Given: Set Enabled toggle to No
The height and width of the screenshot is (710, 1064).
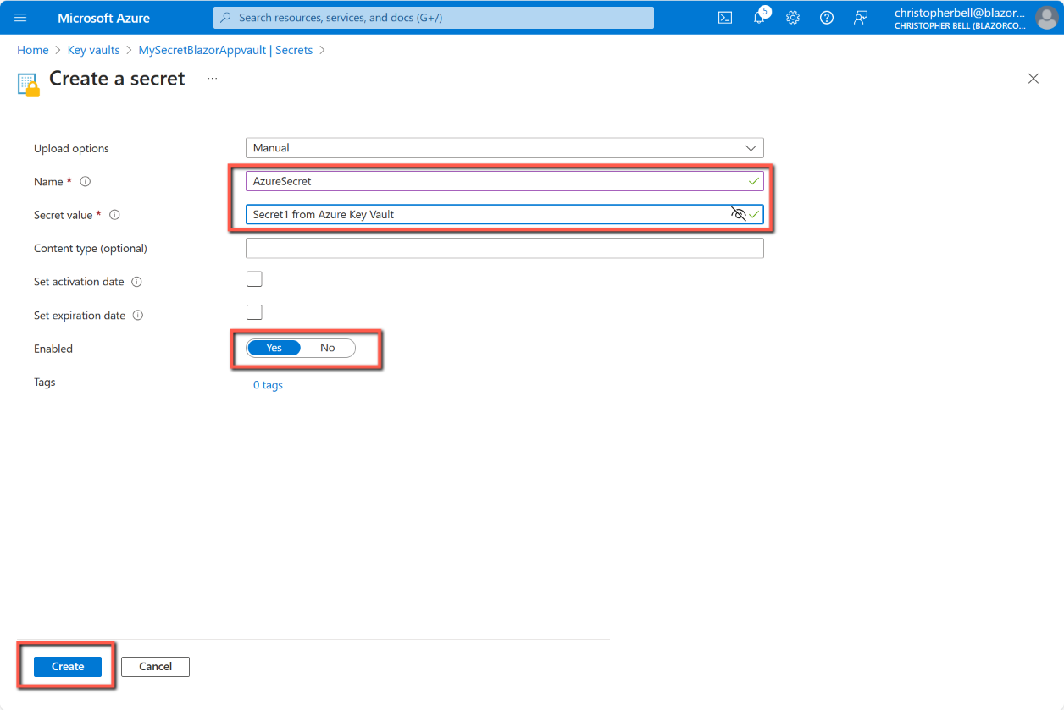Looking at the screenshot, I should pos(328,348).
